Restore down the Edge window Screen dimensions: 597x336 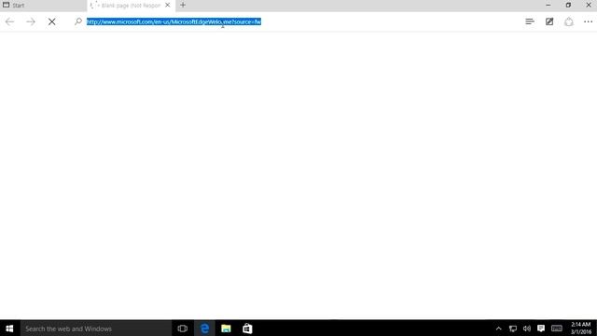tap(568, 5)
